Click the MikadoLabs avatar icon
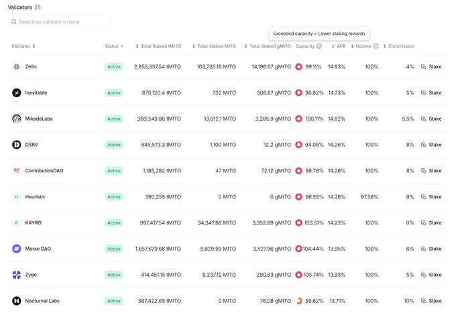The width and height of the screenshot is (456, 323). click(x=17, y=119)
